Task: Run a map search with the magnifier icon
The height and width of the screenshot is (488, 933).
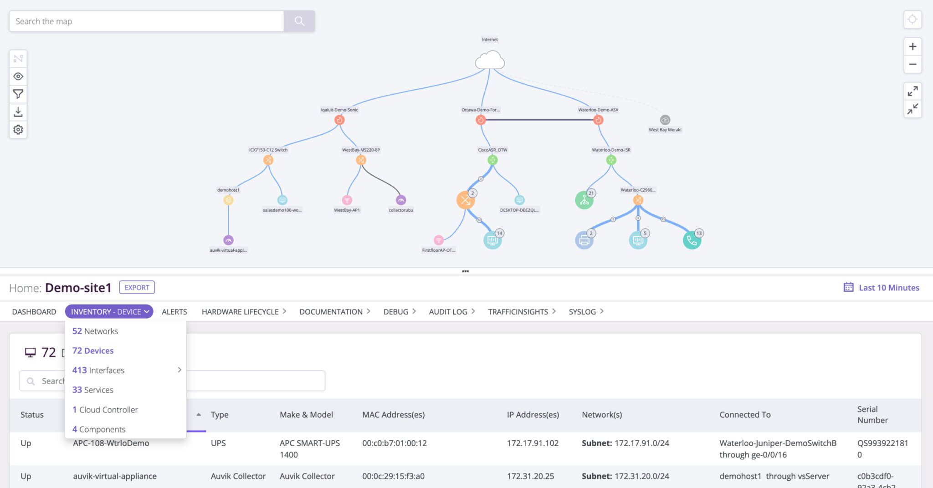Action: [x=299, y=20]
